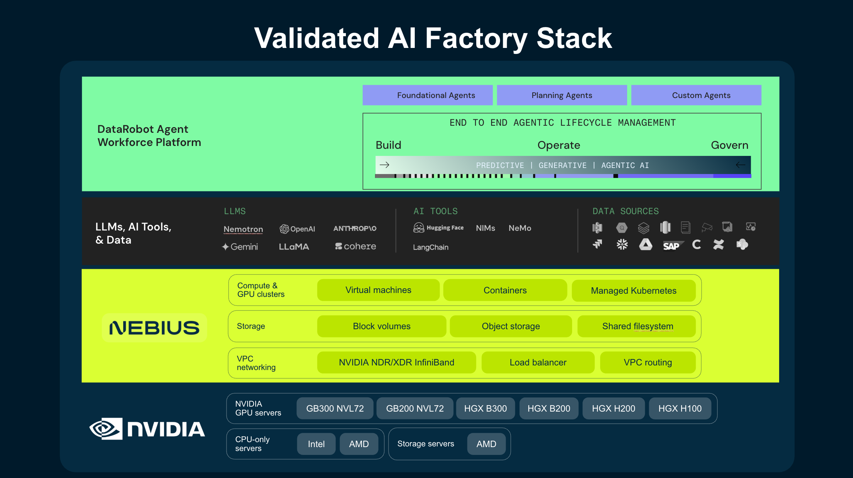Click the Jira data source icon

pyautogui.click(x=598, y=244)
